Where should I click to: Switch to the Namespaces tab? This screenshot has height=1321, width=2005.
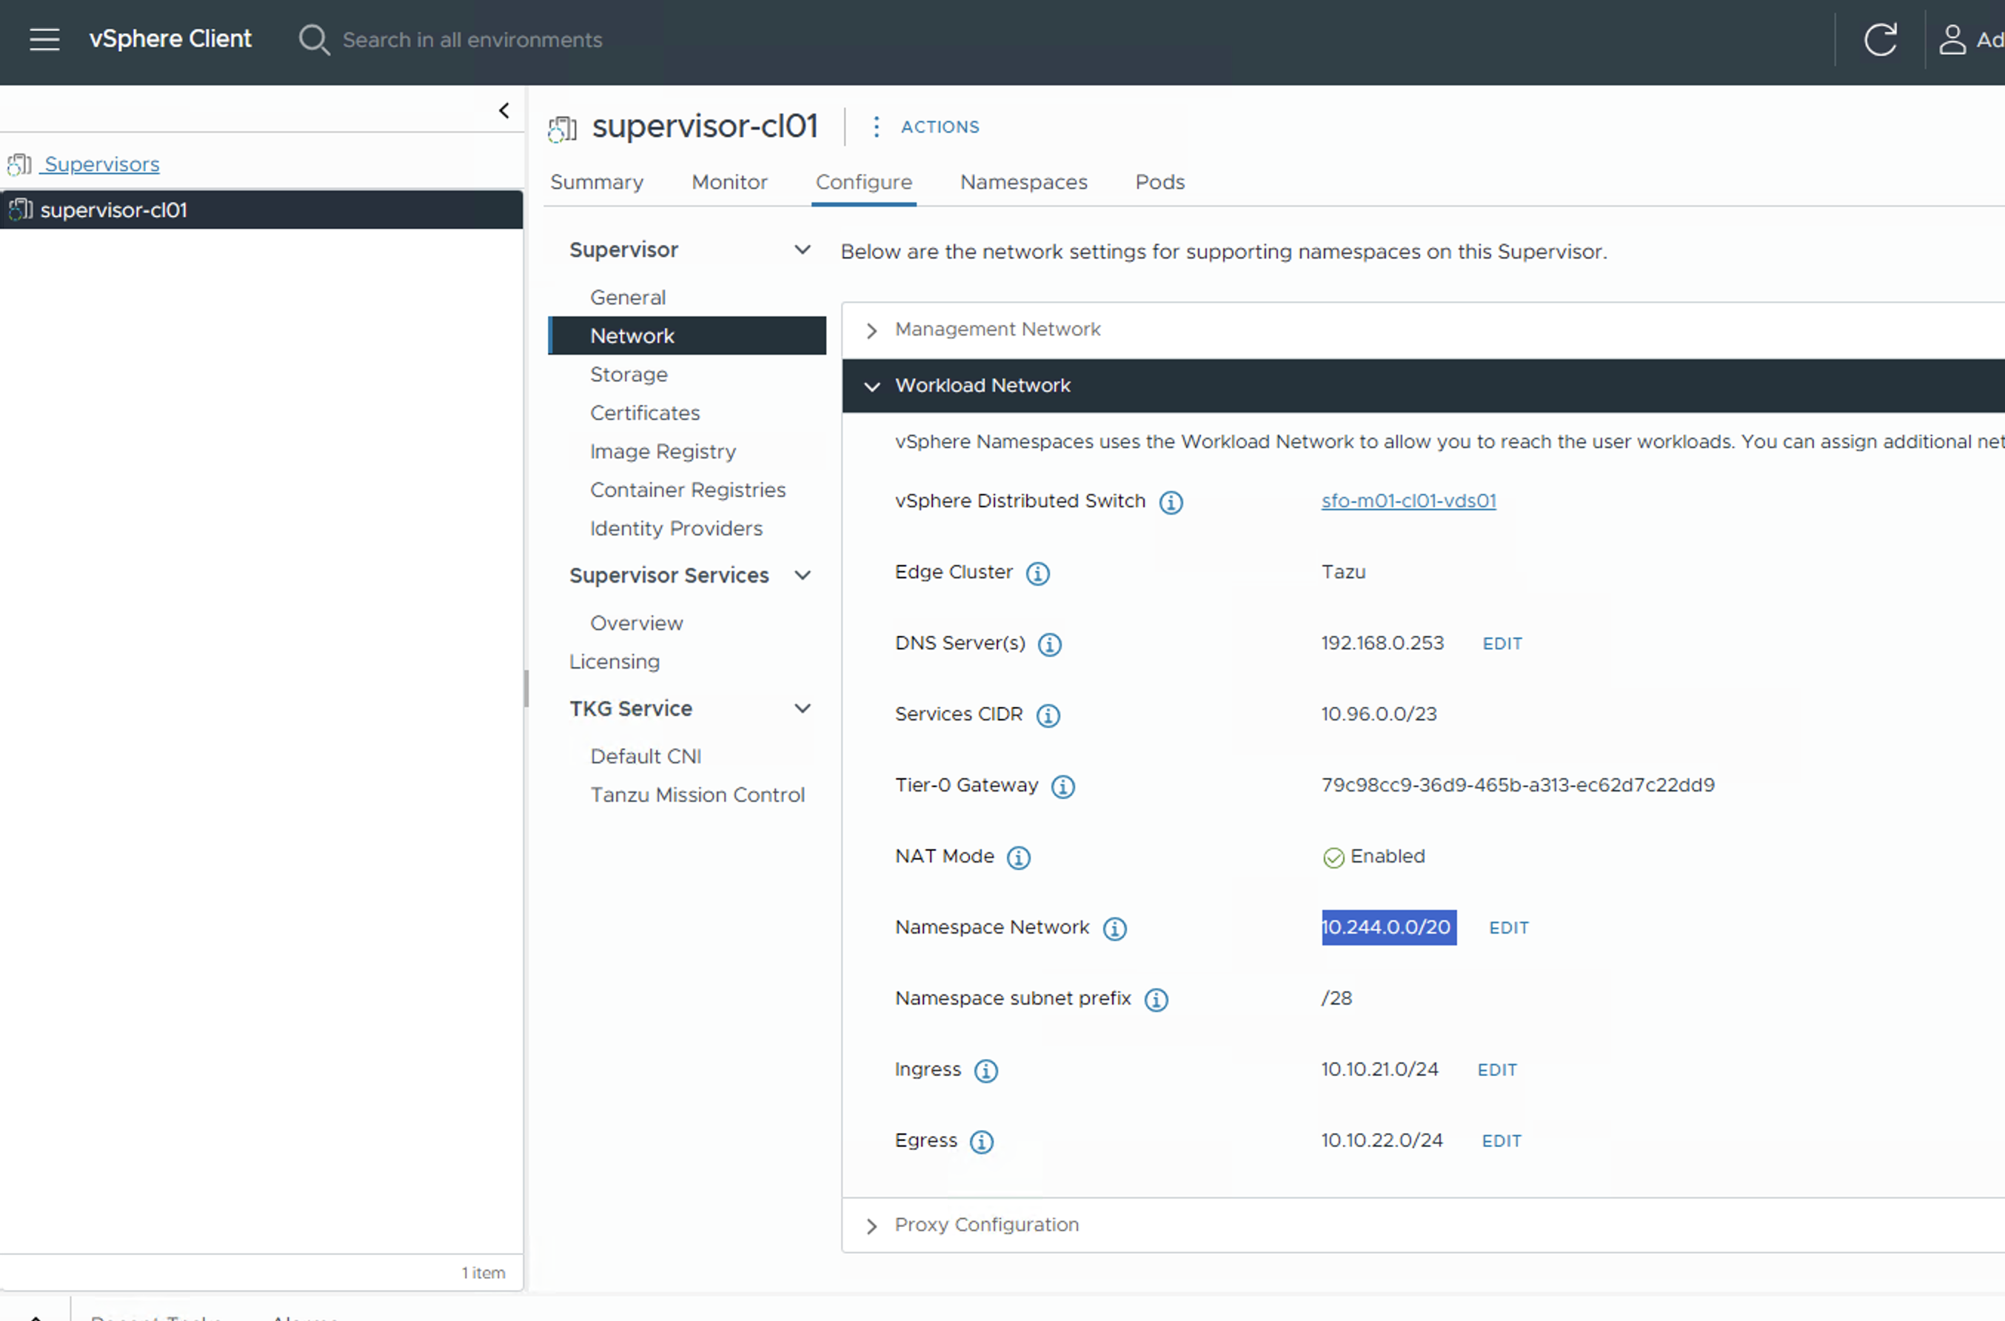(1022, 182)
